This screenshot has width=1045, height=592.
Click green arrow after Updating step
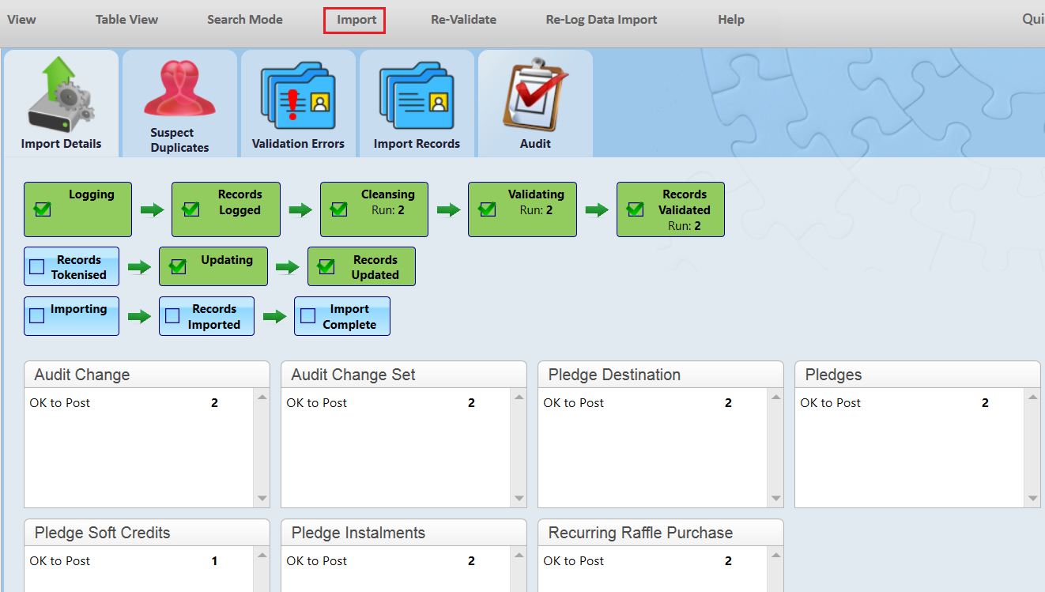click(288, 267)
